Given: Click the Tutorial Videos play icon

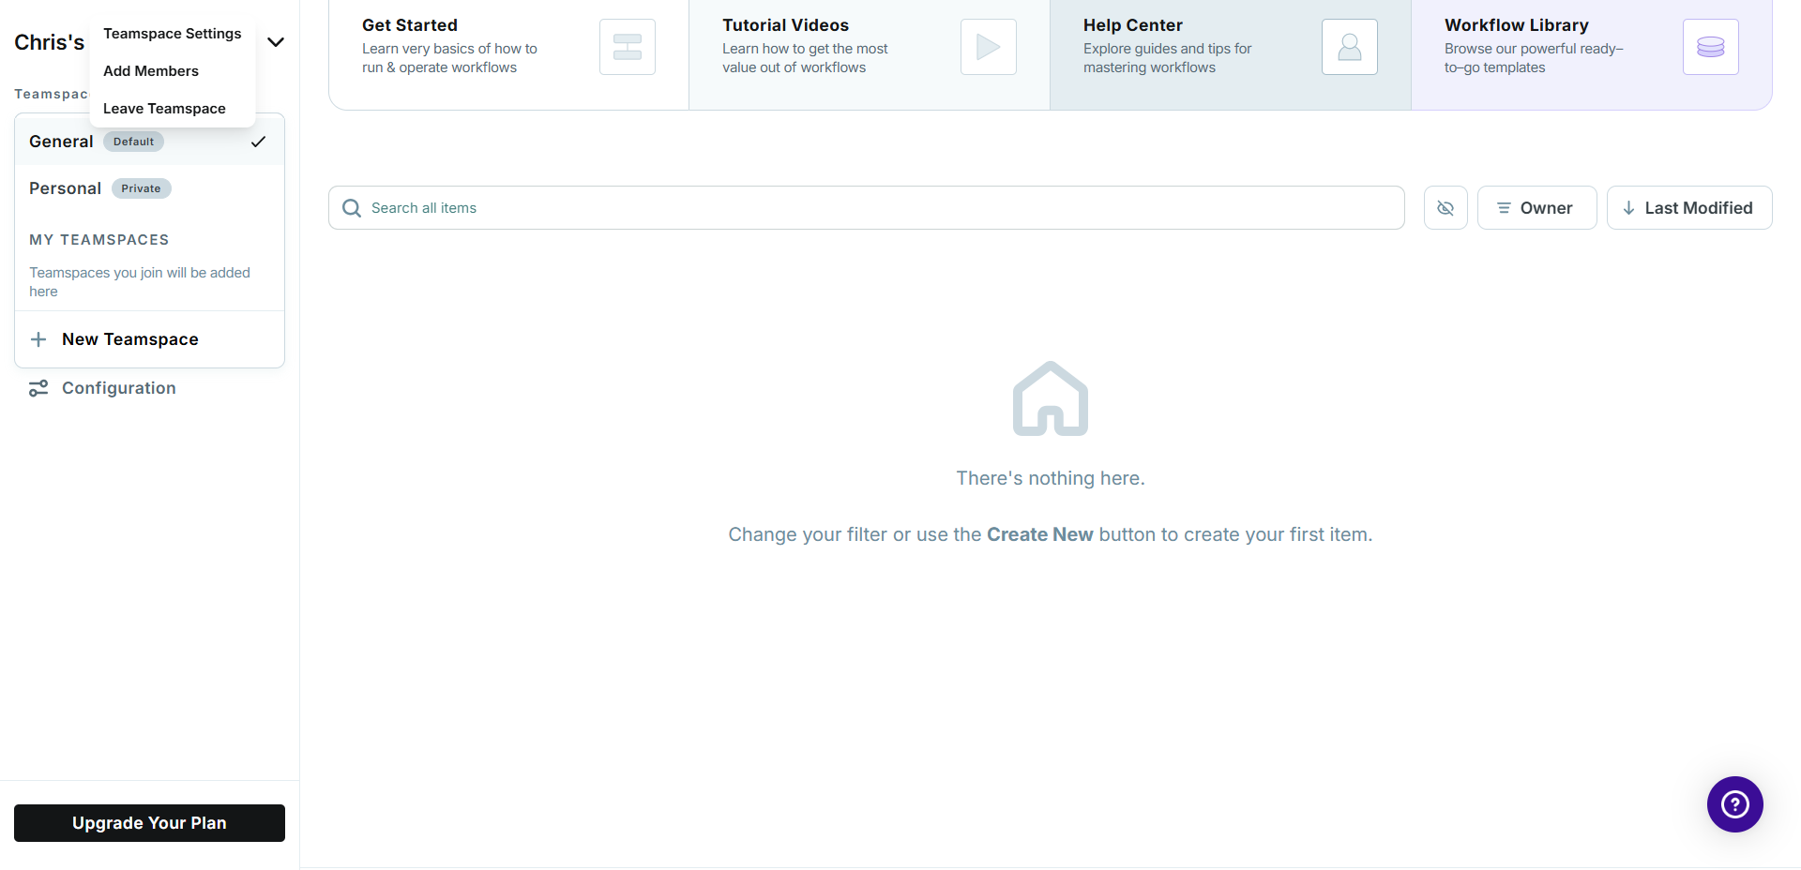Looking at the screenshot, I should coord(989,47).
